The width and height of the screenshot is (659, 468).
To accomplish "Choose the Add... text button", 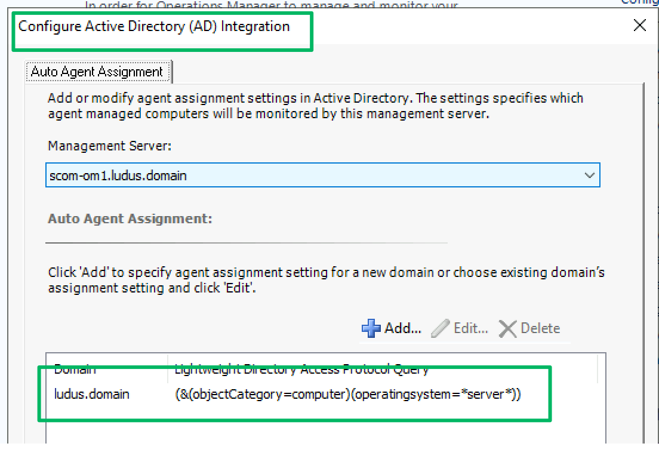I will [403, 328].
